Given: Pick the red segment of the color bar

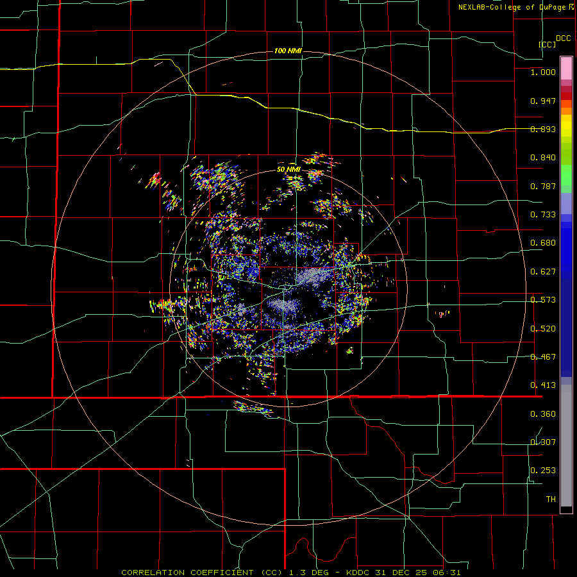Looking at the screenshot, I should 566,96.
